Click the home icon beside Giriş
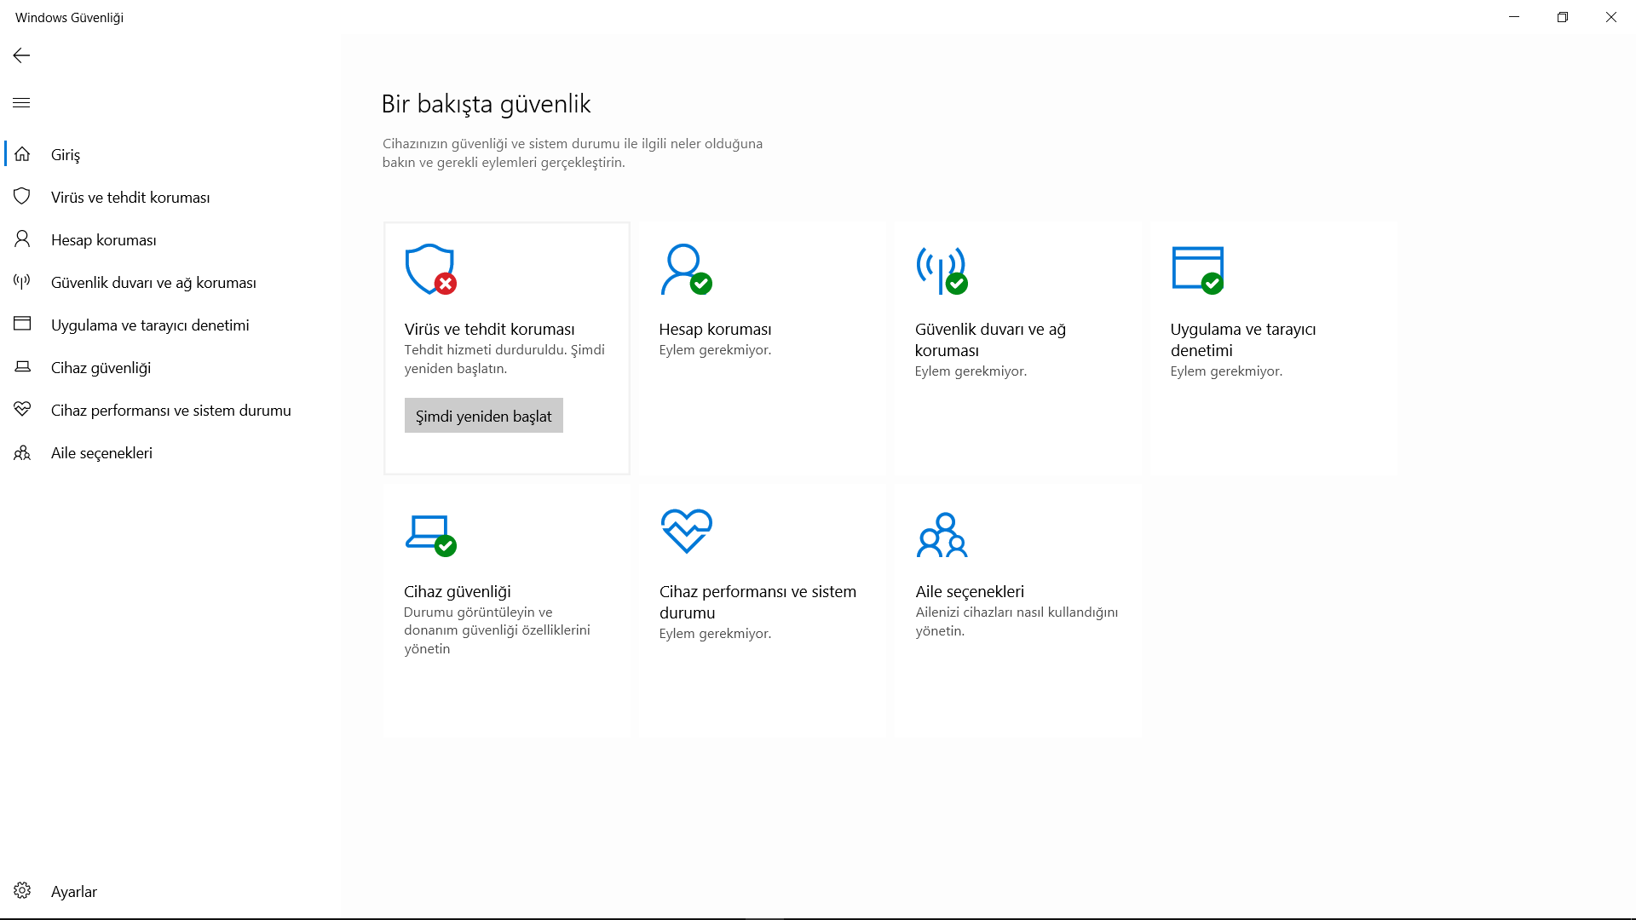 [x=22, y=154]
